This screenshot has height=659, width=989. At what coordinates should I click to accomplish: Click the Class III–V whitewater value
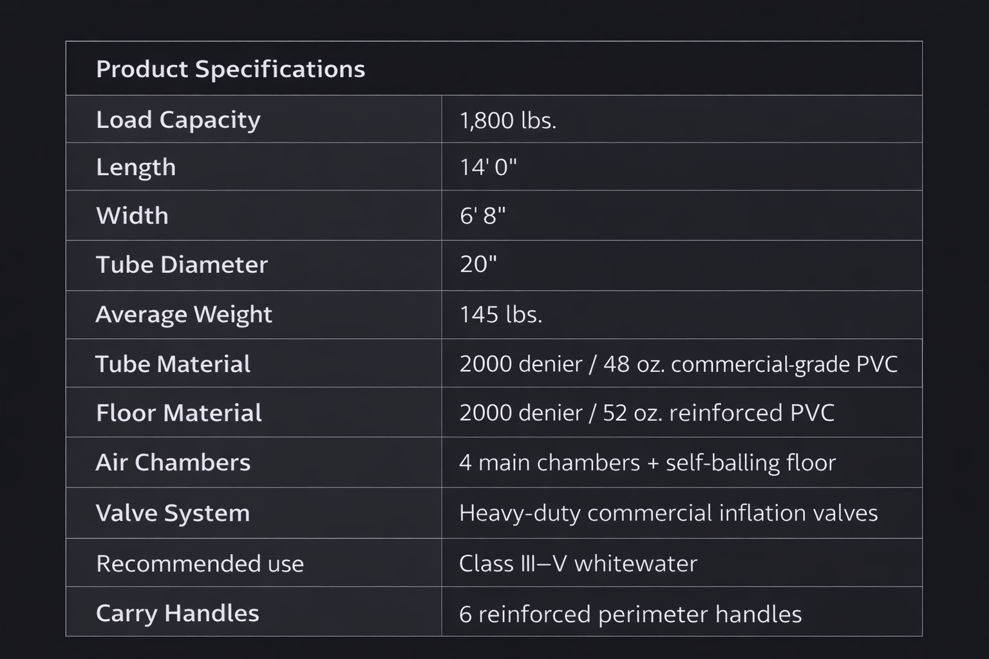point(578,564)
